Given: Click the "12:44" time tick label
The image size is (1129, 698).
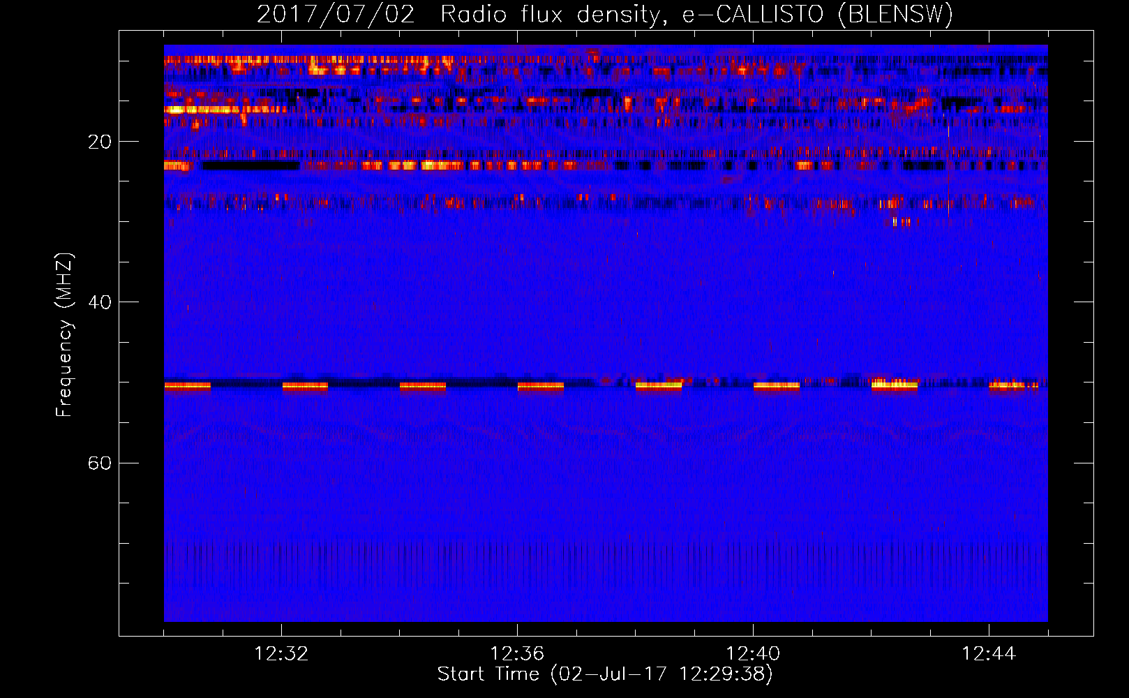Looking at the screenshot, I should click(x=989, y=654).
